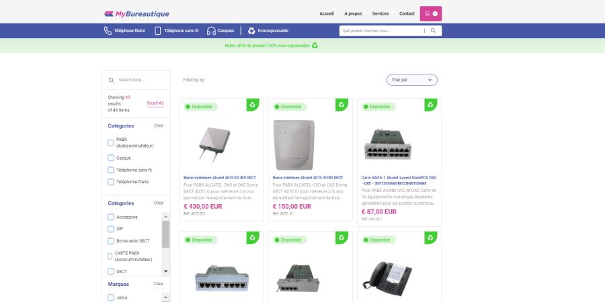
Task: Click recycle badge on second-row middle card
Action: (341, 238)
